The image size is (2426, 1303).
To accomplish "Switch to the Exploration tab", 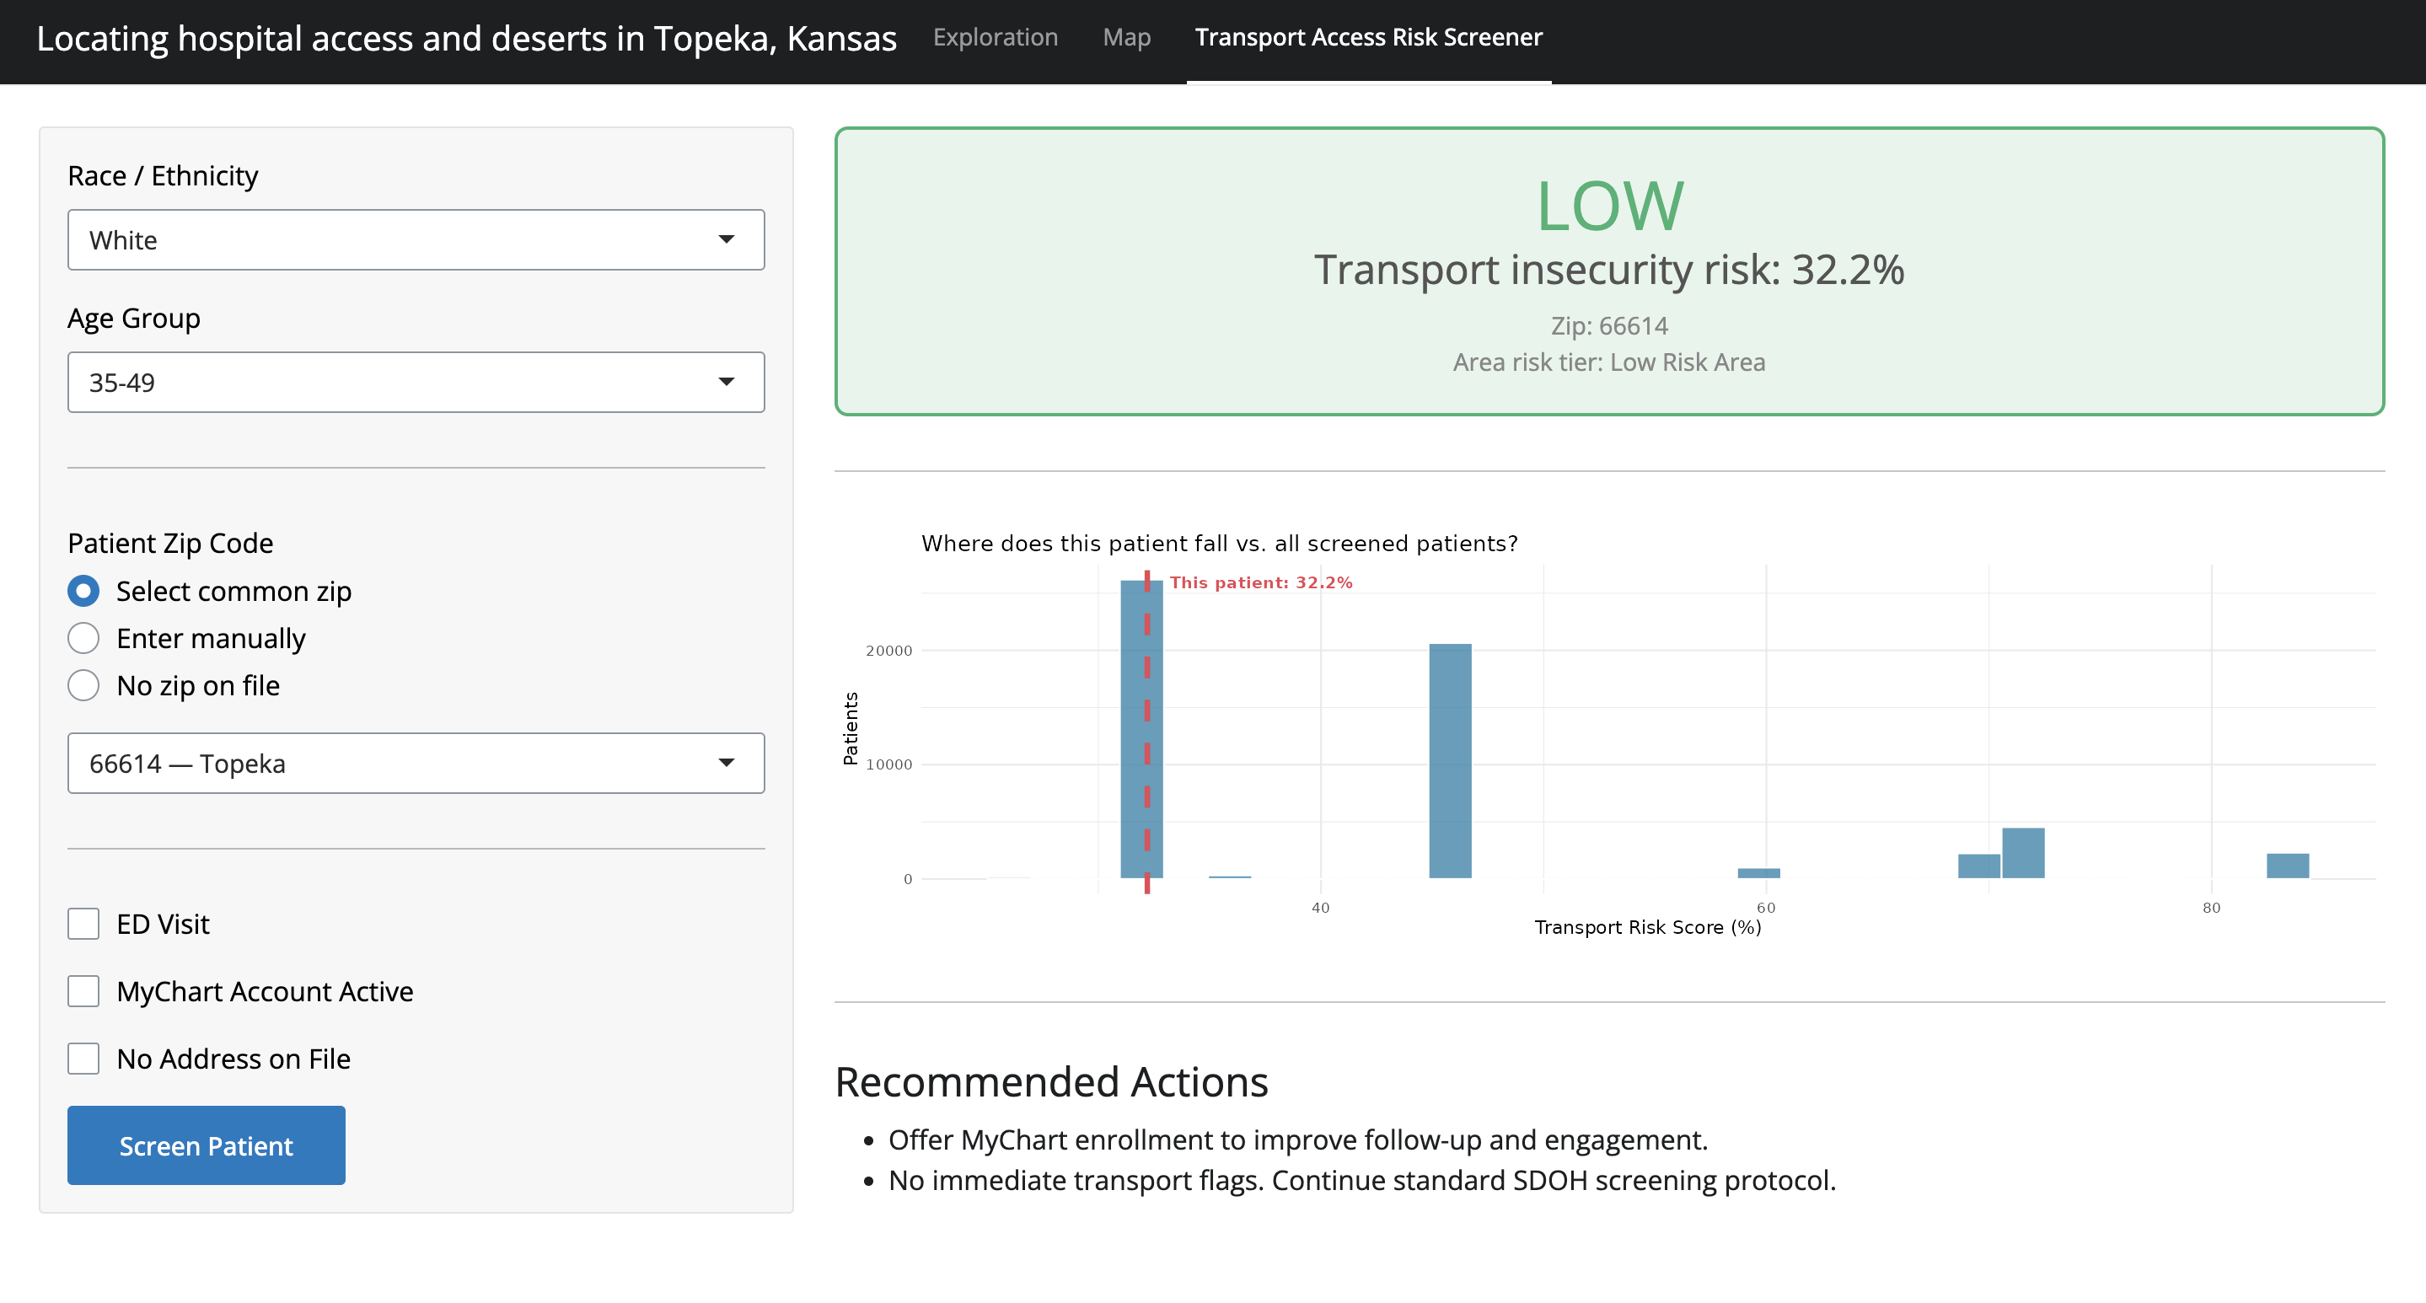I will click(995, 38).
